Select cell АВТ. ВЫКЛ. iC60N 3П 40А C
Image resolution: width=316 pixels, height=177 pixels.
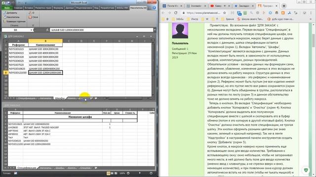63,131
